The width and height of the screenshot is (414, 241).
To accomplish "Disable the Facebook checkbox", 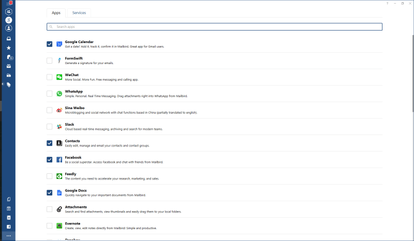I will [49, 160].
